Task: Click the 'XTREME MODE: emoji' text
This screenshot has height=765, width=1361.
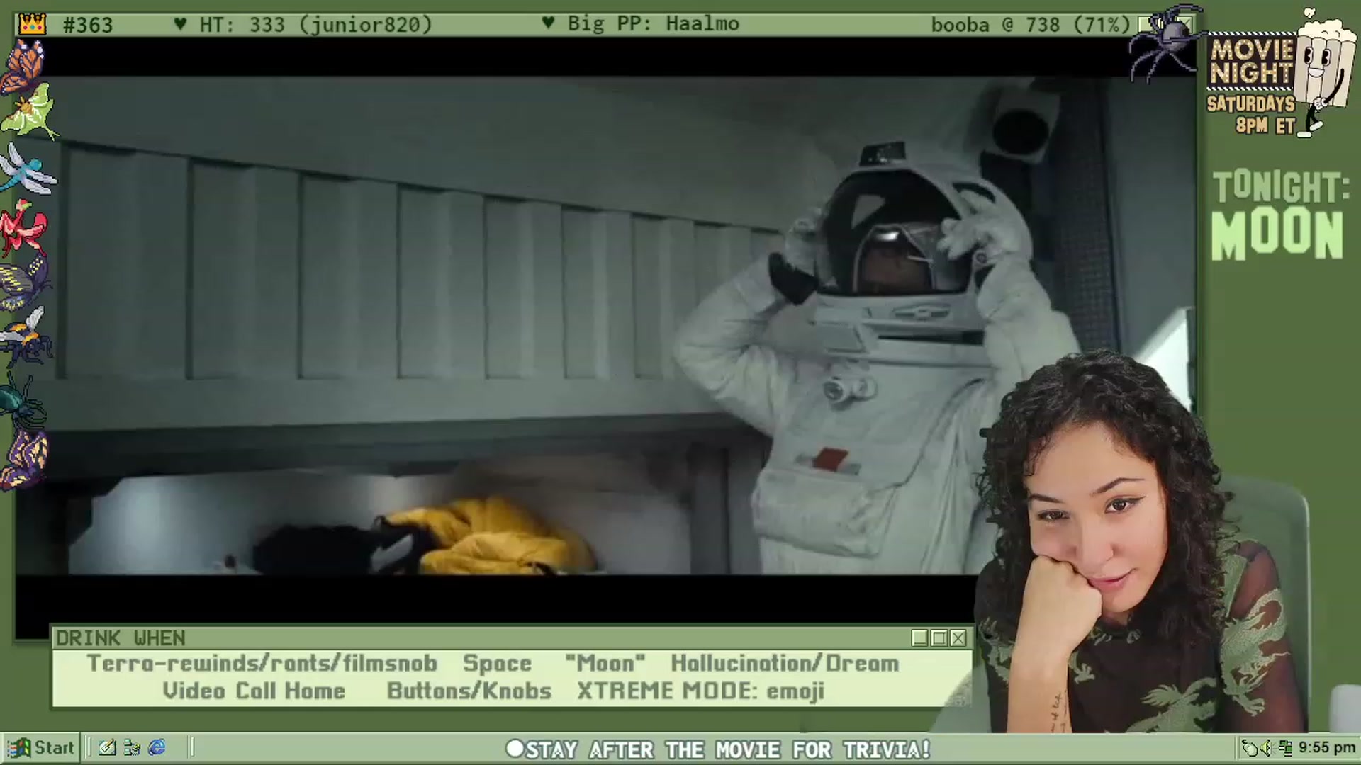Action: tap(700, 691)
